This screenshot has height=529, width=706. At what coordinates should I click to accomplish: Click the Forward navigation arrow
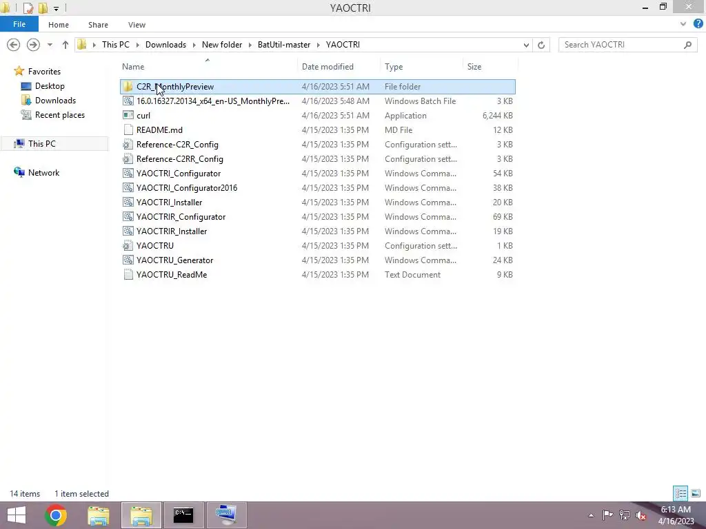point(33,45)
